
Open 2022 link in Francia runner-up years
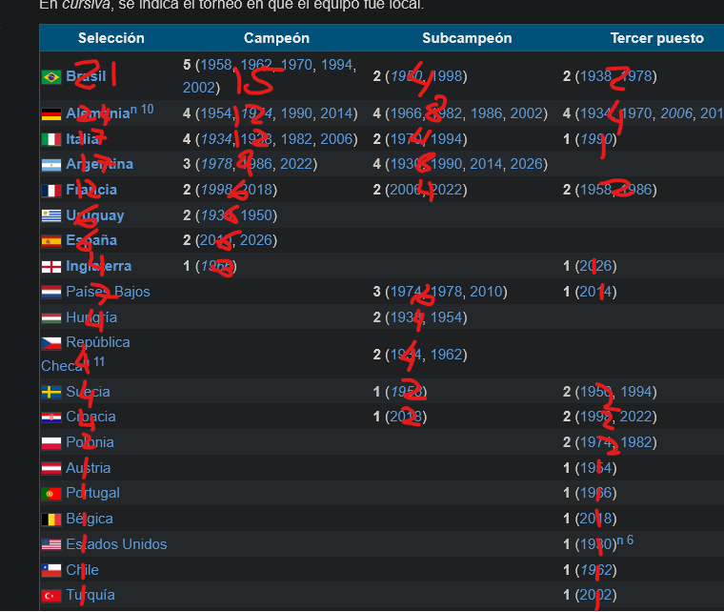446,190
